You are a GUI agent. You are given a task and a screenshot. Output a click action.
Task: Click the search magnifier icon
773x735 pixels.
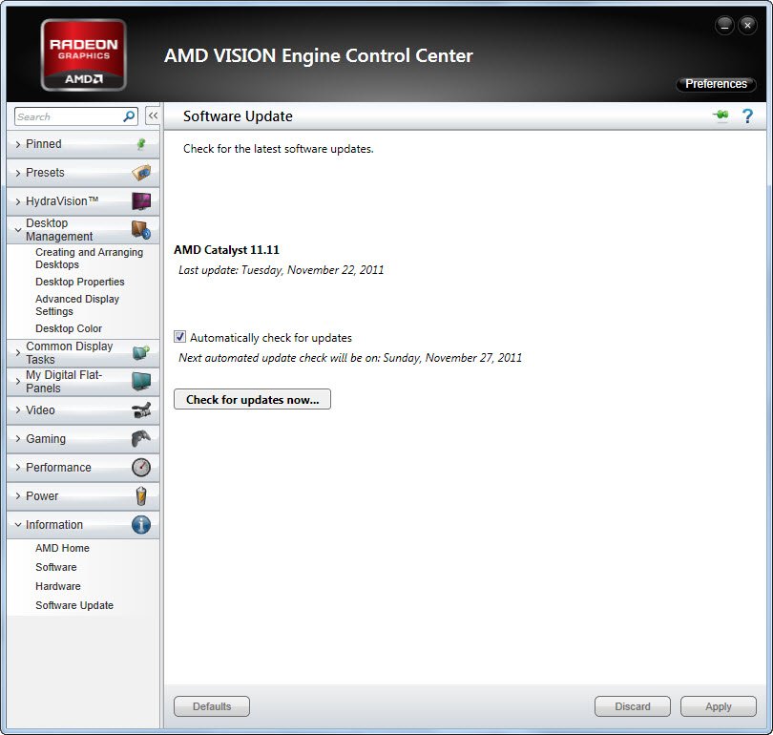[x=129, y=116]
